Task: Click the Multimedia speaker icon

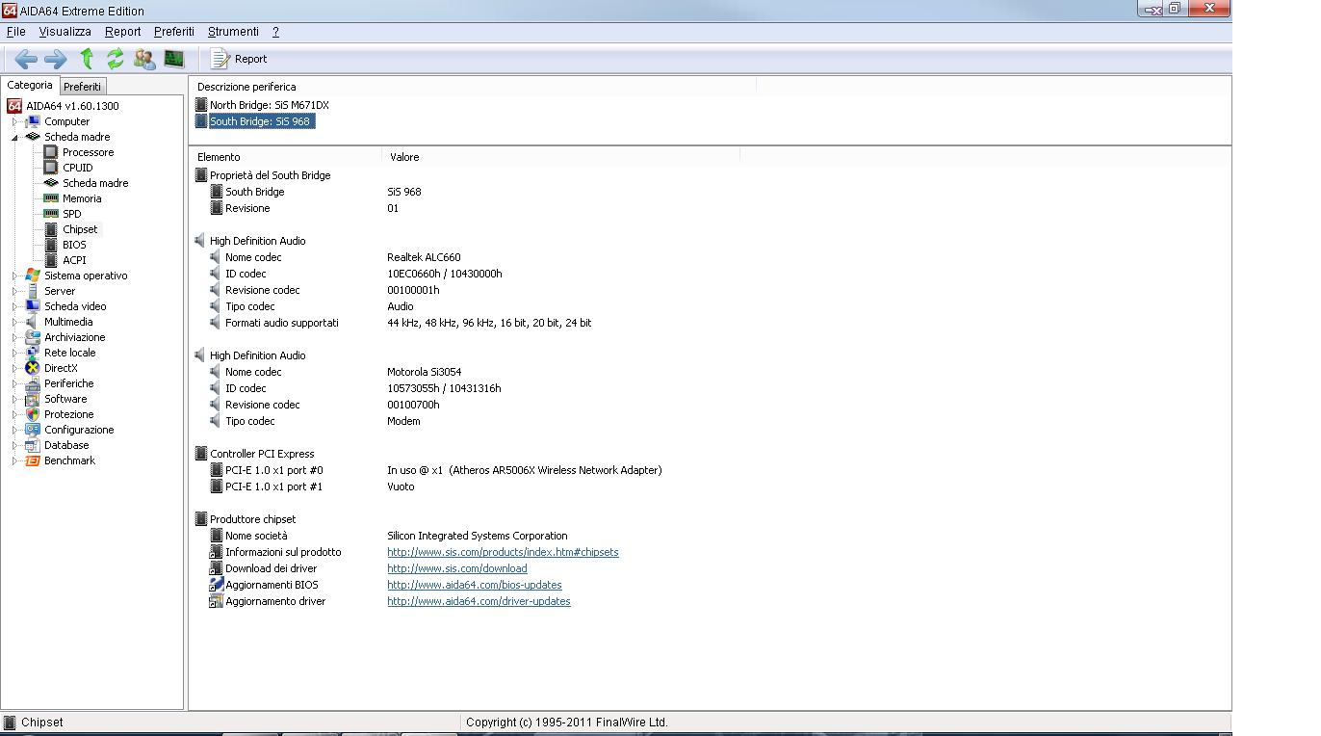Action: (x=33, y=322)
